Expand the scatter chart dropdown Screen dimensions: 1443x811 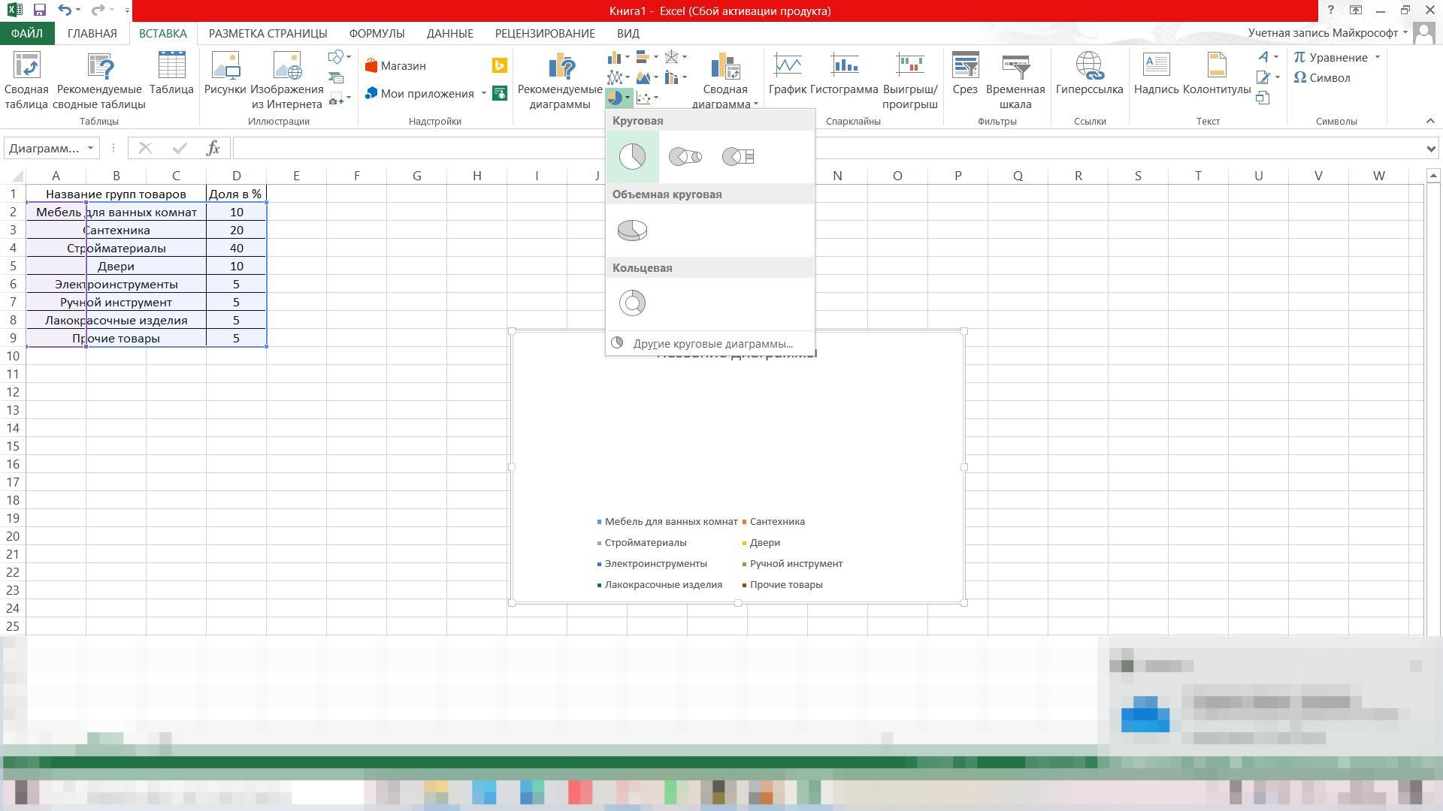click(655, 98)
